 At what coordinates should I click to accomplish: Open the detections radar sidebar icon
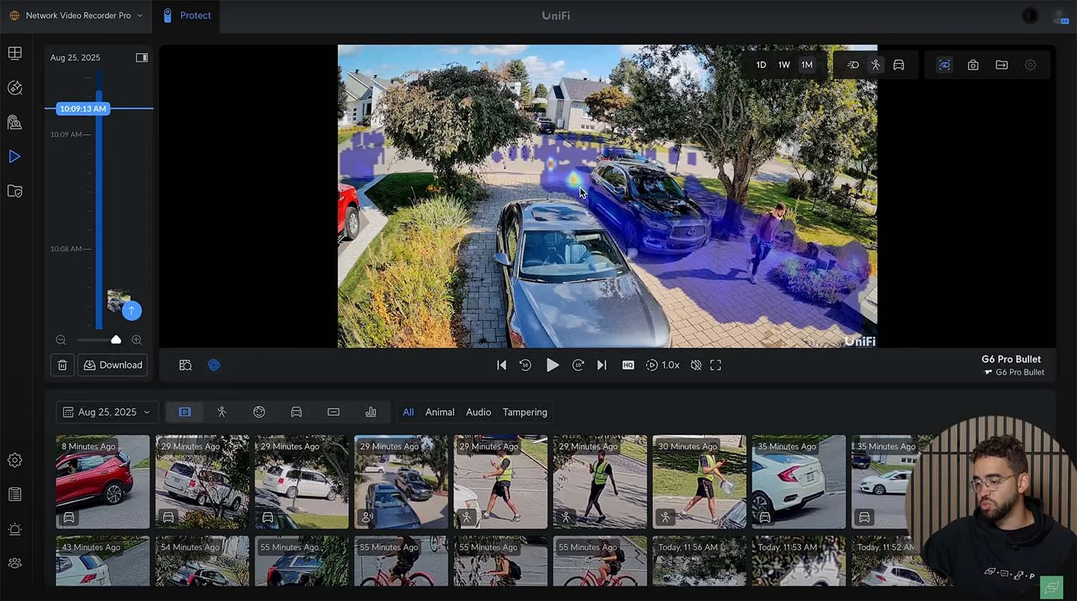15,88
